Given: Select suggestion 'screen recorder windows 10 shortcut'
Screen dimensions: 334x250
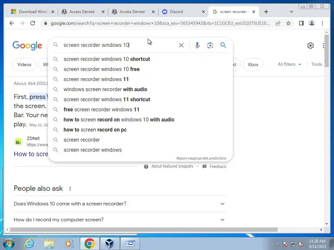Looking at the screenshot, I should (x=141, y=59).
